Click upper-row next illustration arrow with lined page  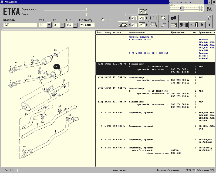[143, 18]
